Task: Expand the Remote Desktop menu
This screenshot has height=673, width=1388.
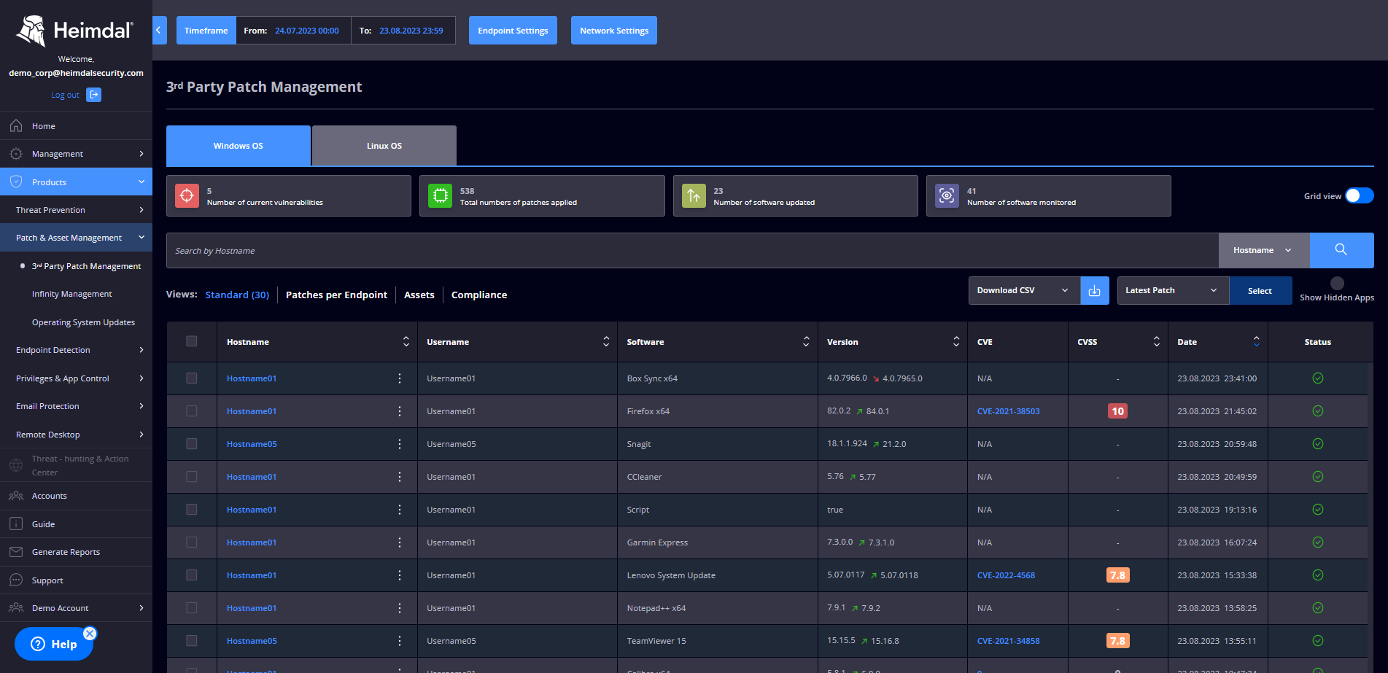Action: pyautogui.click(x=76, y=435)
